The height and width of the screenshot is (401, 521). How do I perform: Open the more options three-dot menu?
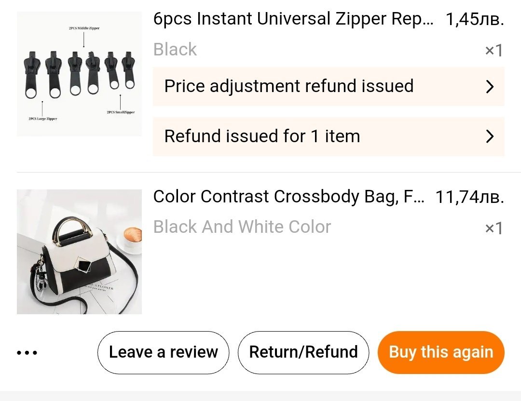27,353
